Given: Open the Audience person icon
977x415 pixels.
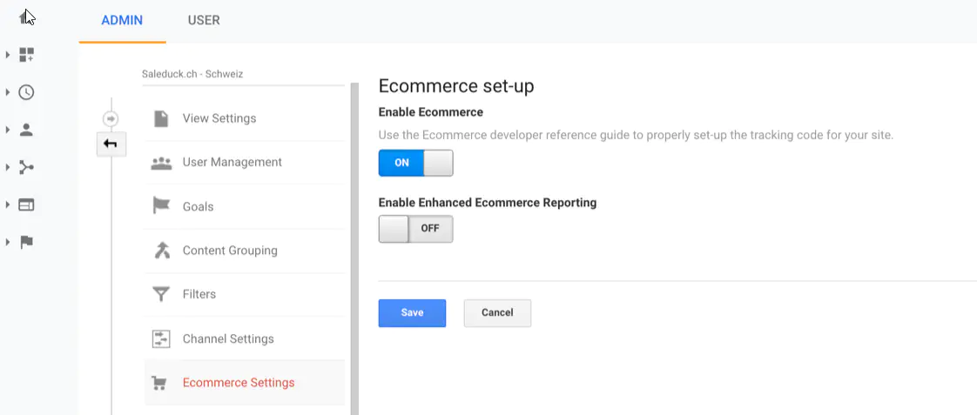Looking at the screenshot, I should coord(26,130).
